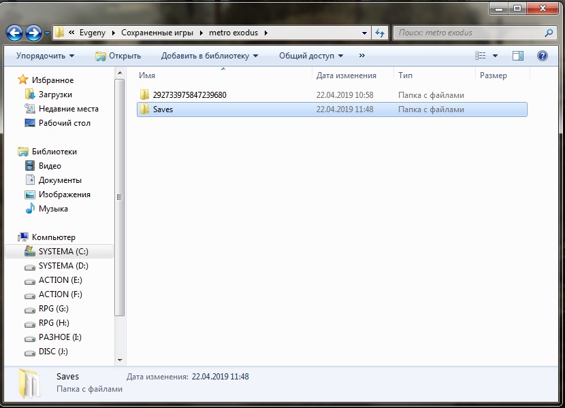This screenshot has height=408, width=565.
Task: Go back with the blue Back arrow
Action: coord(15,33)
